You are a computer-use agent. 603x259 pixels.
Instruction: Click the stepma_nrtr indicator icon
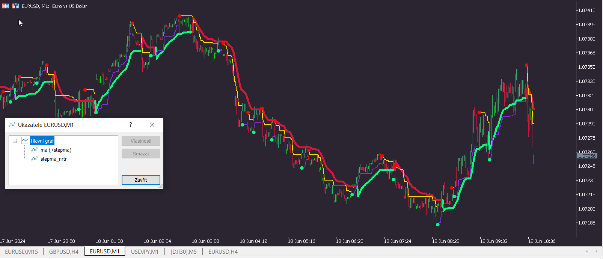coord(35,159)
